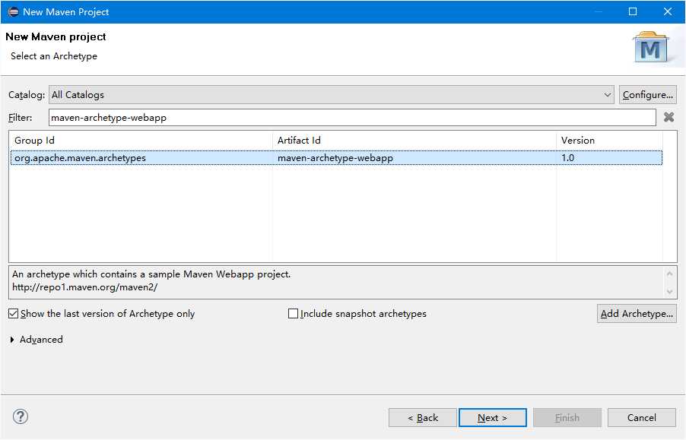Viewport: 686px width, 440px height.
Task: Click the Eclipse icon in title bar
Action: pyautogui.click(x=13, y=11)
